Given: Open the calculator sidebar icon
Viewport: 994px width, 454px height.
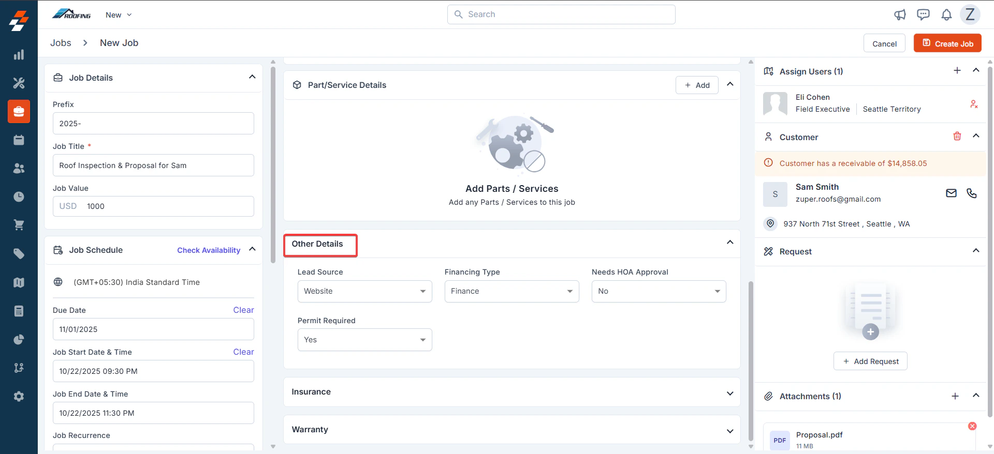Looking at the screenshot, I should 19,311.
